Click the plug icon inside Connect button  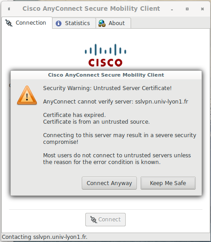94,220
